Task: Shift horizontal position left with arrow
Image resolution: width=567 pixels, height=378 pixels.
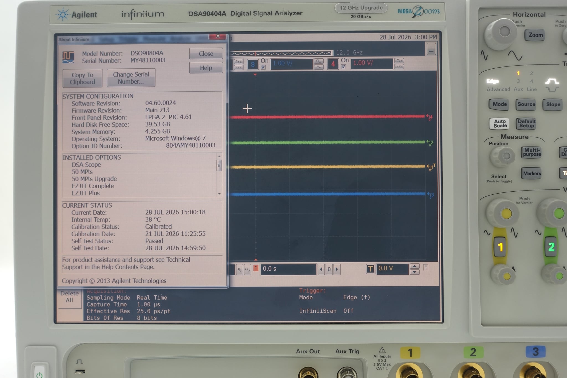Action: (321, 269)
